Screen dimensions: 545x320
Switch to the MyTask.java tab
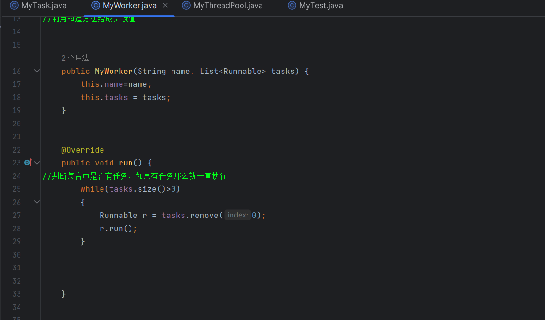coord(44,6)
